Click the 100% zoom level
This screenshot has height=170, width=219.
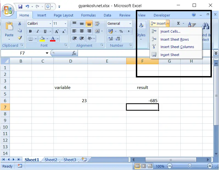(x=160, y=166)
